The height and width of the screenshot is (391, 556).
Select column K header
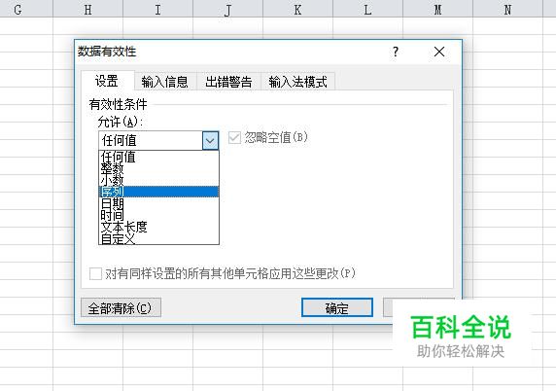point(297,9)
